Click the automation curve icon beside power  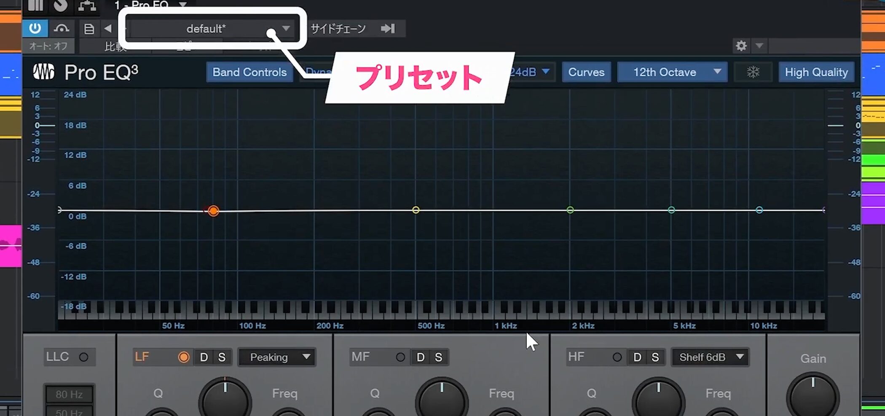click(62, 29)
